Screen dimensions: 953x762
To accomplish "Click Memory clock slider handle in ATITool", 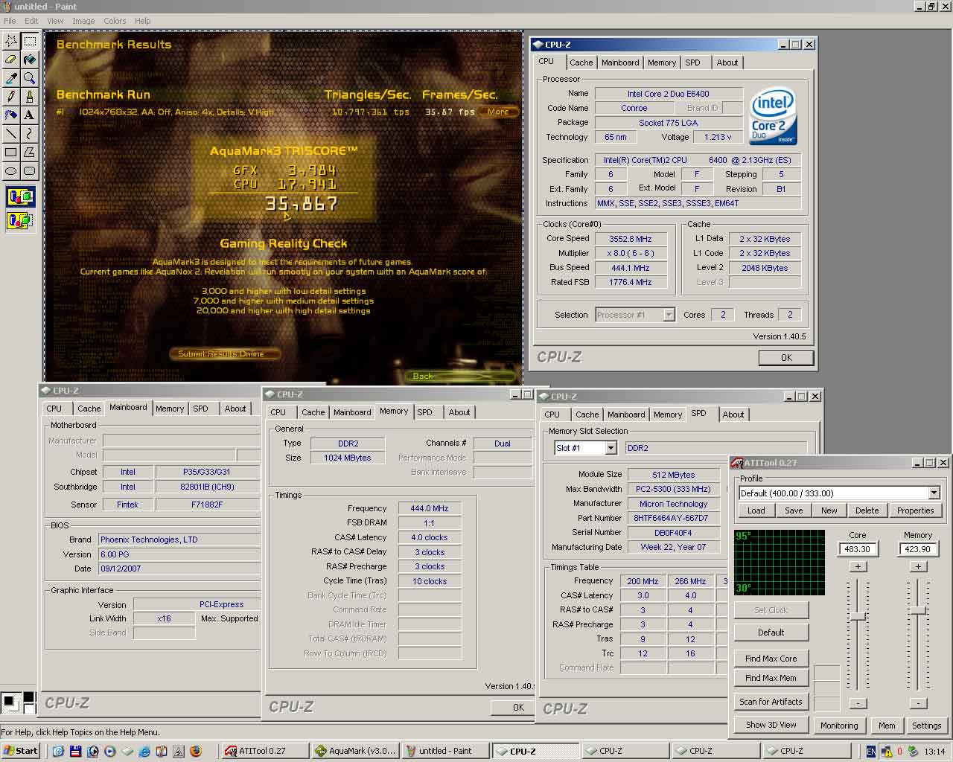I will (918, 610).
